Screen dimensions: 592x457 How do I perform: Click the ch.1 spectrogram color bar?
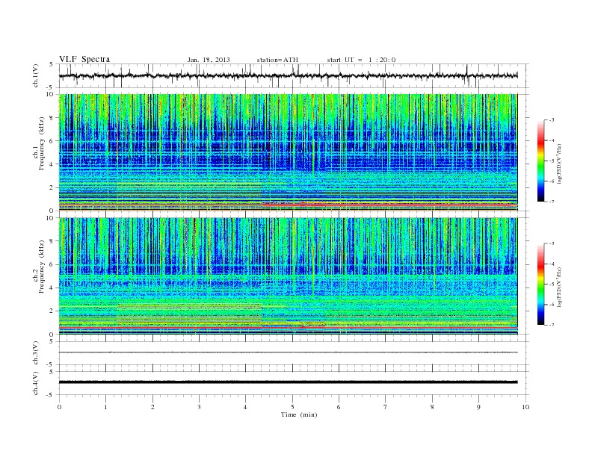[540, 161]
